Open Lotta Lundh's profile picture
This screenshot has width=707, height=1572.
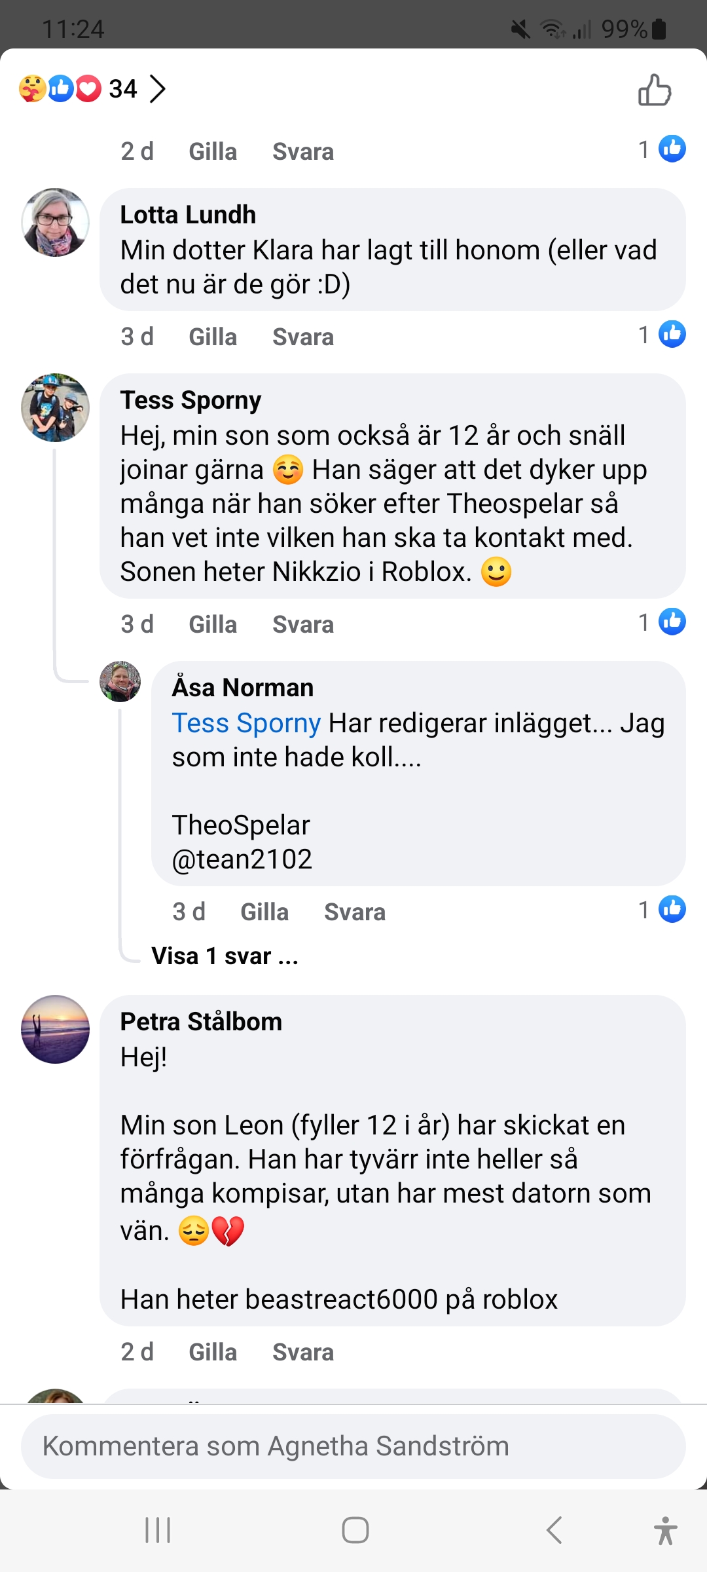click(x=56, y=223)
